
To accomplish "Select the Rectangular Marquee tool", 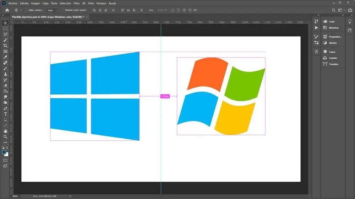I will point(5,29).
